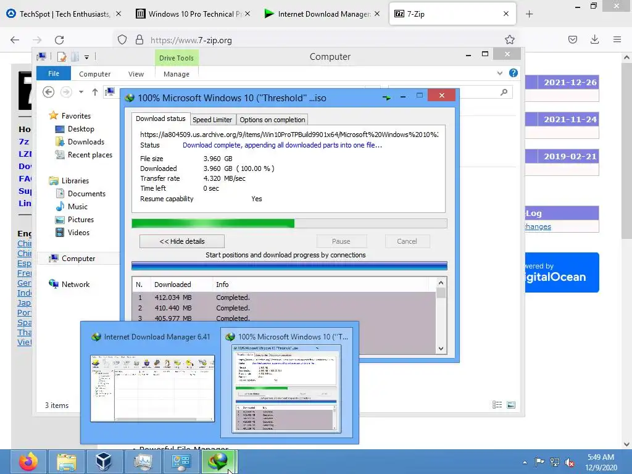Screen dimensions: 632x474
Task: Switch Explorer to large icons view
Action: tap(511, 405)
